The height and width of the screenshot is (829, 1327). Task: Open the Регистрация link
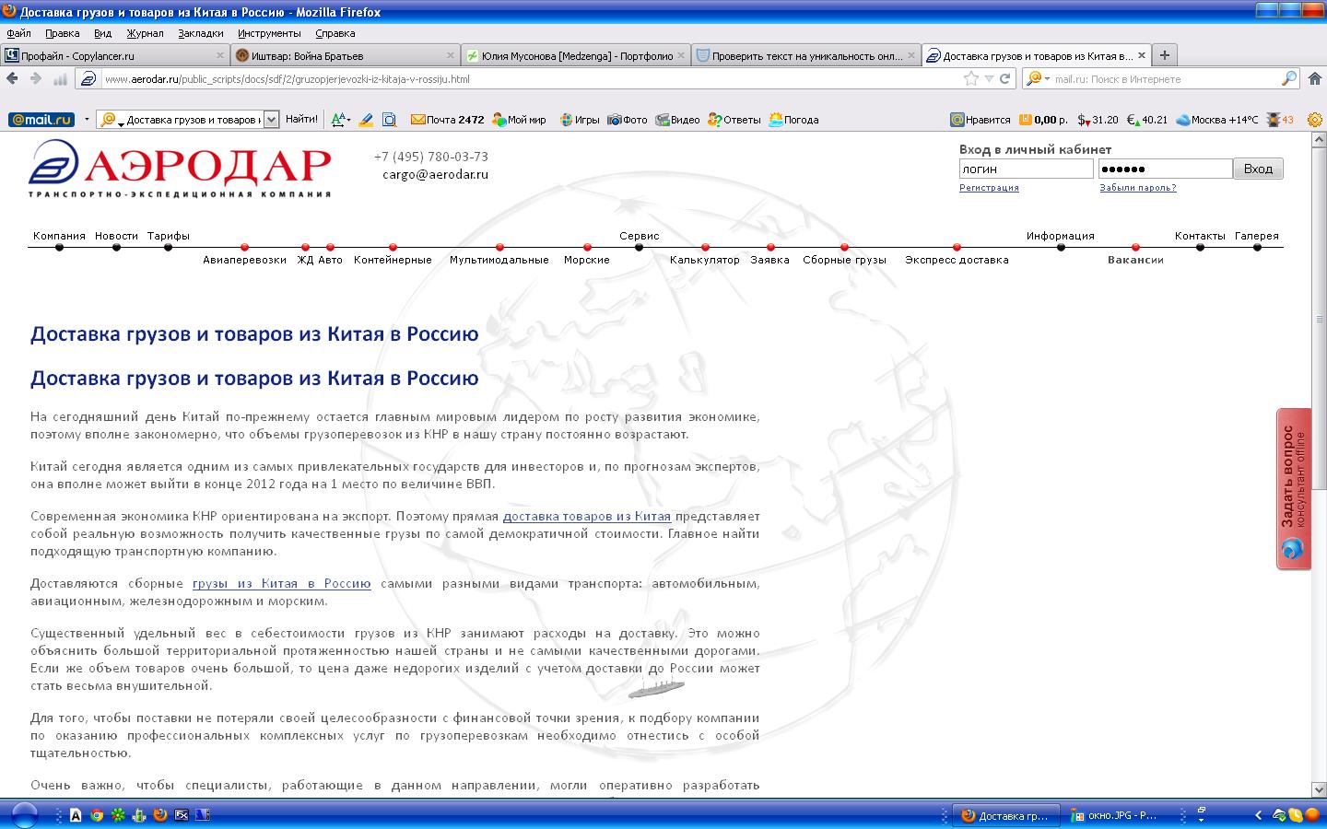click(x=989, y=188)
